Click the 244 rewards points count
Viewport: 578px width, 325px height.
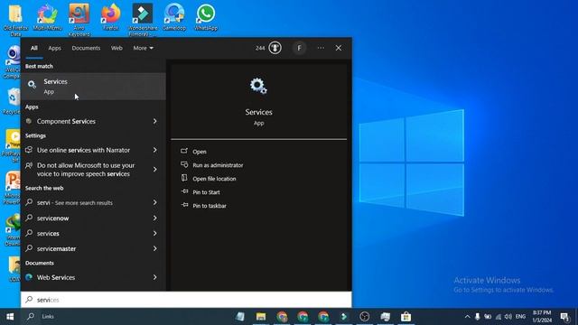point(260,48)
